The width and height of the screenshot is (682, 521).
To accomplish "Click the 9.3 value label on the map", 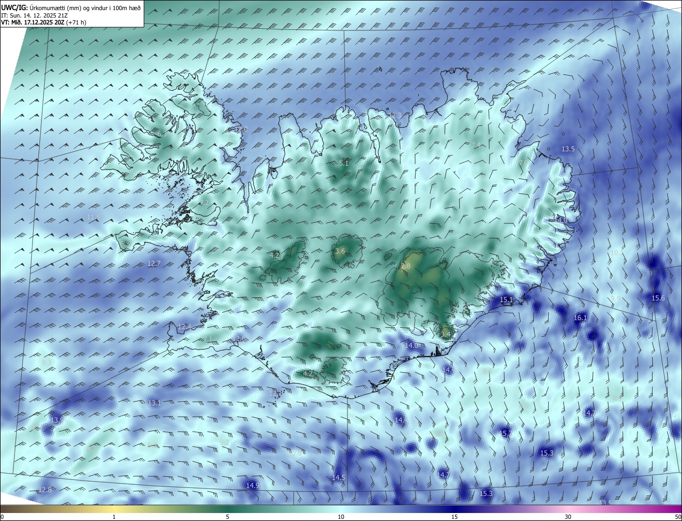I will [46, 362].
